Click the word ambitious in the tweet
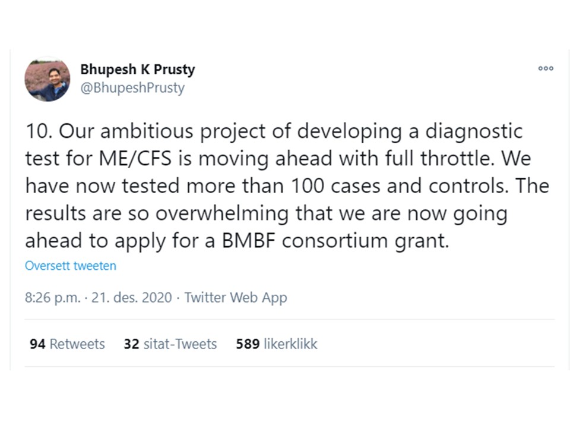The width and height of the screenshot is (570, 428). [135, 131]
